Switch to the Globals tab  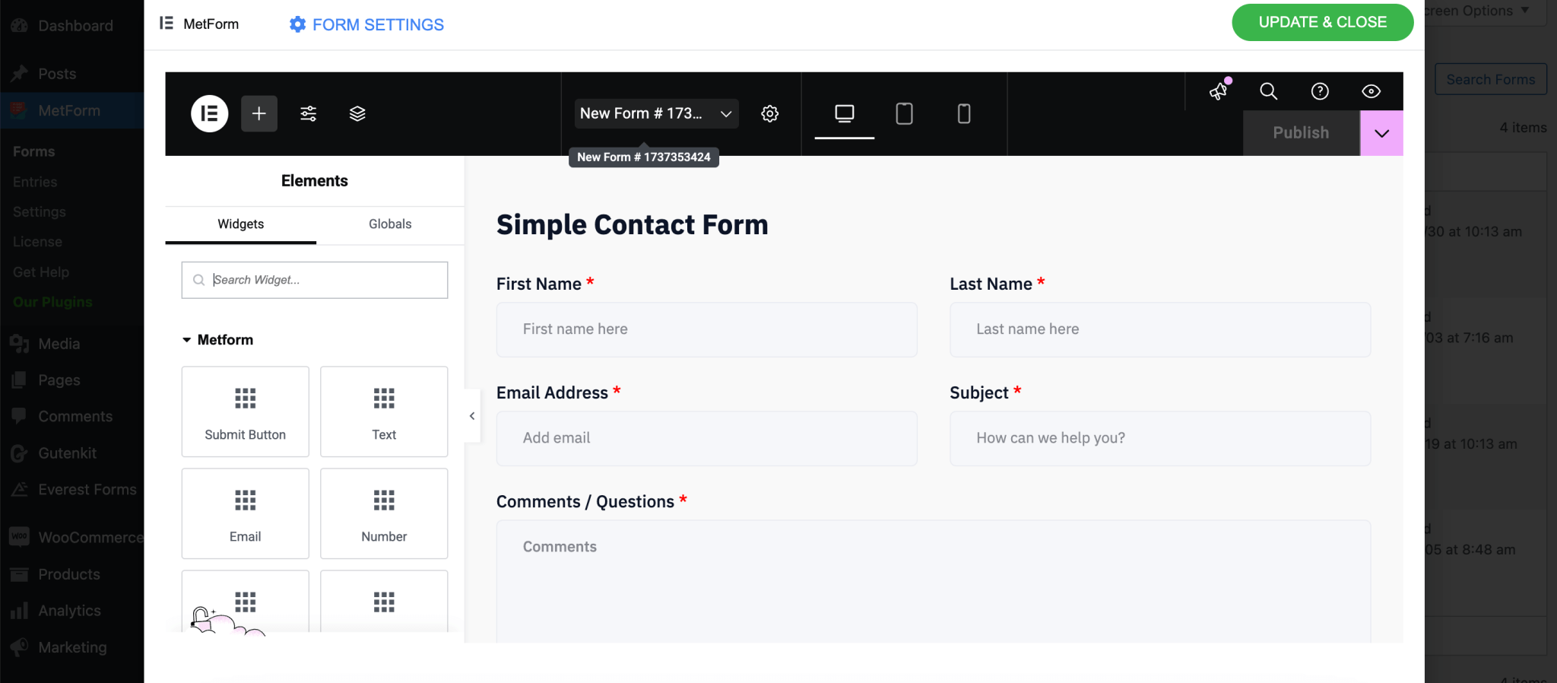click(x=389, y=224)
